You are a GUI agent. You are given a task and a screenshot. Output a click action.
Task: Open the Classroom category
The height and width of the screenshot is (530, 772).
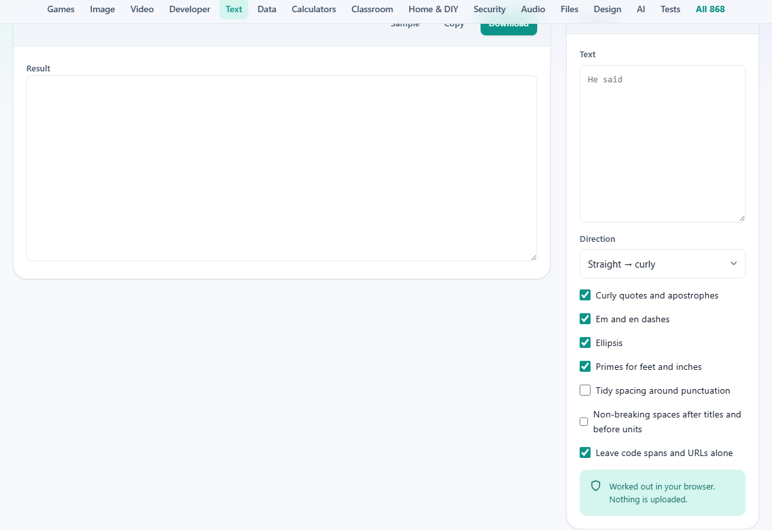coord(372,9)
